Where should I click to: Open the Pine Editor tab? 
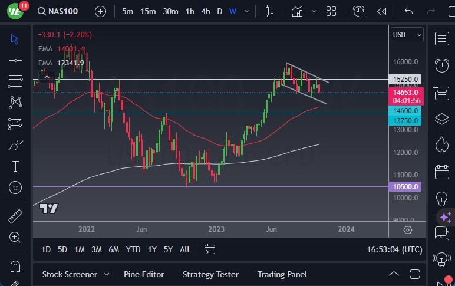pyautogui.click(x=144, y=274)
